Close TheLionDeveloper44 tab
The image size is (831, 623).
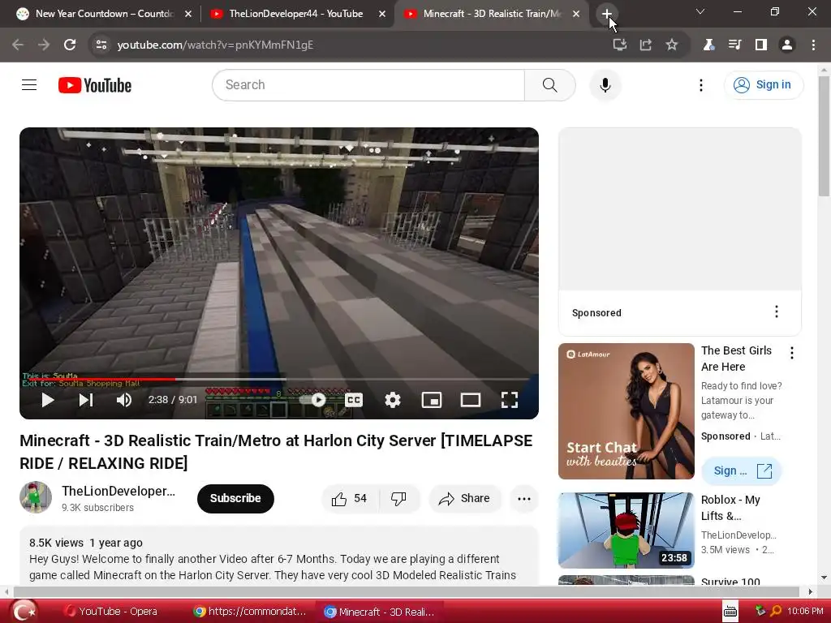tap(382, 15)
